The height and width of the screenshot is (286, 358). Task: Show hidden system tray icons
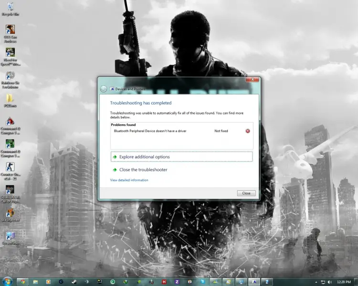coord(316,282)
